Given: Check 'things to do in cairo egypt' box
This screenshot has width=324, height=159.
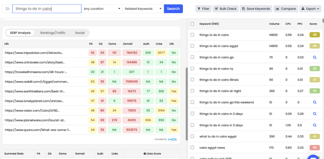Looking at the screenshot, I should coord(192,46).
